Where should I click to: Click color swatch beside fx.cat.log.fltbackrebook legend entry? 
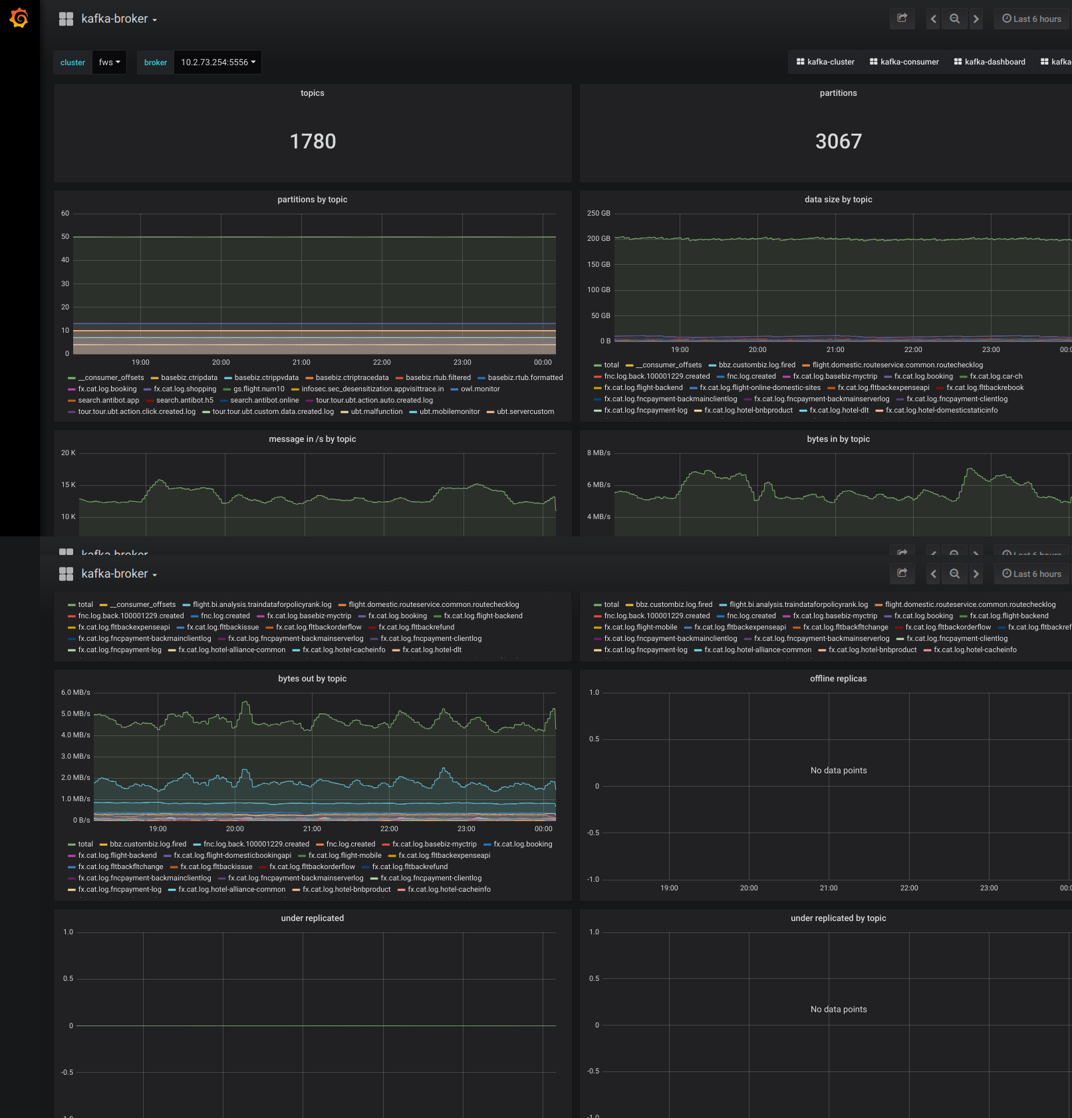tap(940, 388)
